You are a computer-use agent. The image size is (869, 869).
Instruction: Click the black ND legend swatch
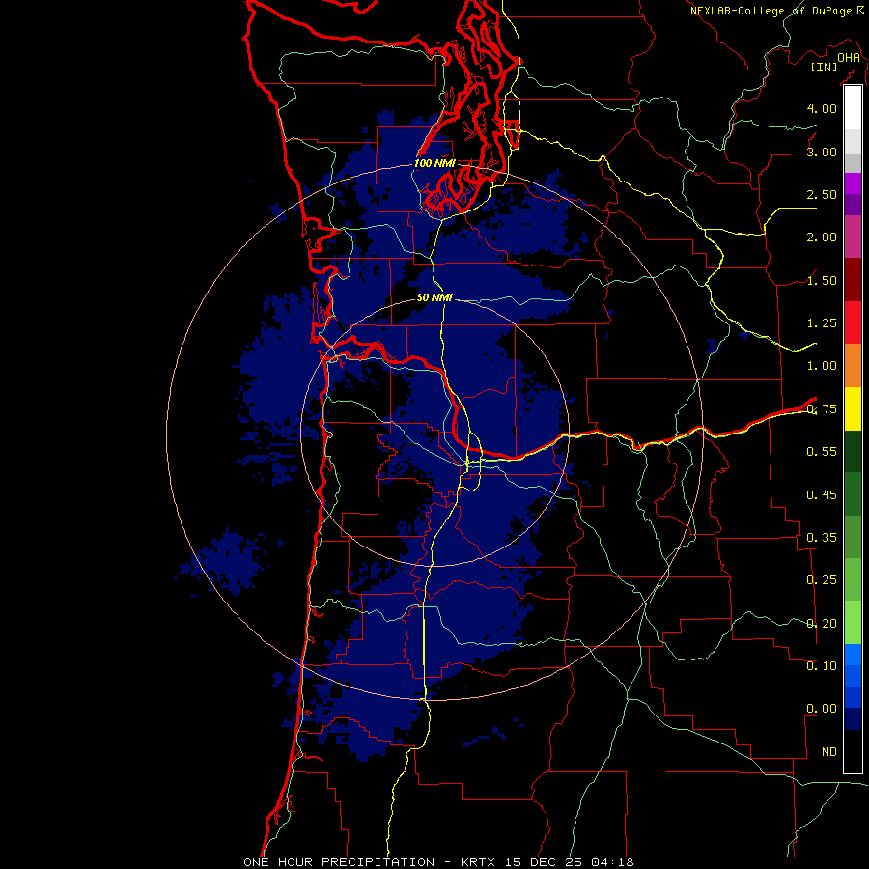[853, 751]
